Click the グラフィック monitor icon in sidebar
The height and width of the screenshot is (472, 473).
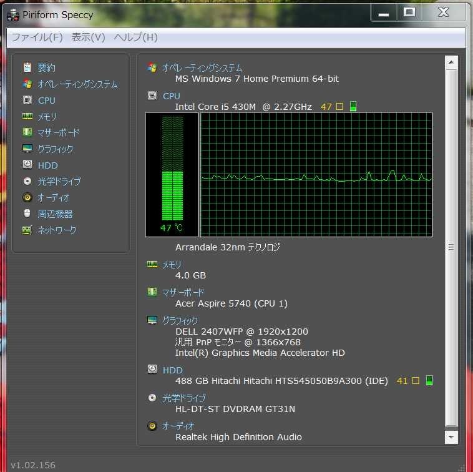27,149
